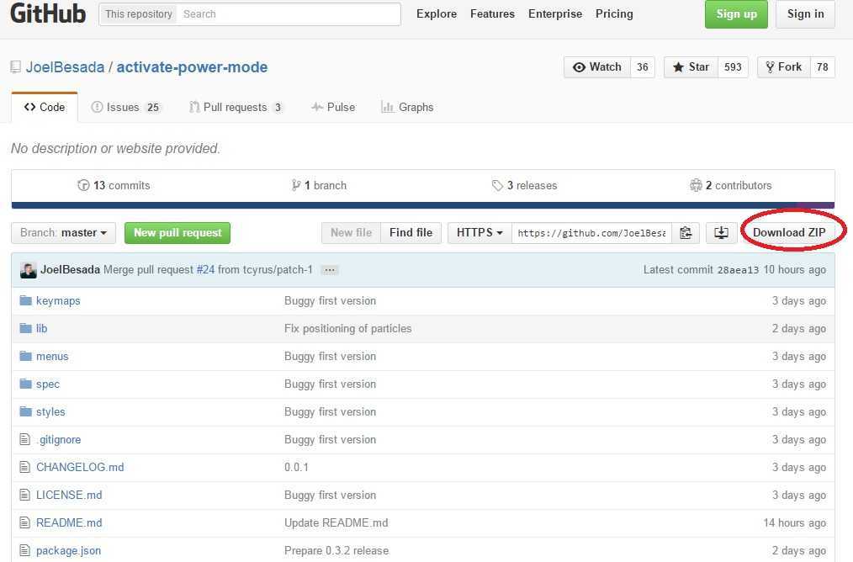853x562 pixels.
Task: Click the Fork button
Action: (x=784, y=67)
